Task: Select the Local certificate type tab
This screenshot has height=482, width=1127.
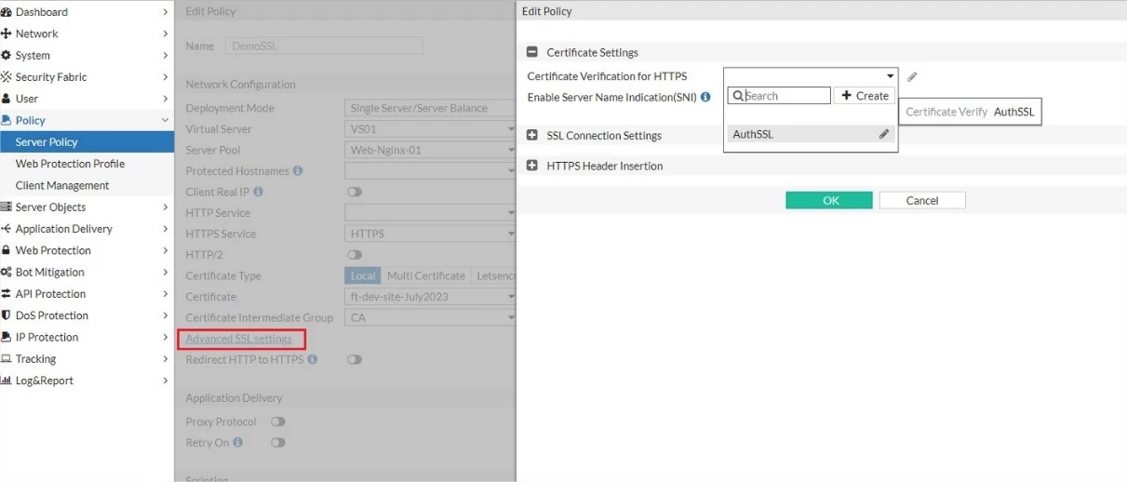Action: pyautogui.click(x=363, y=275)
